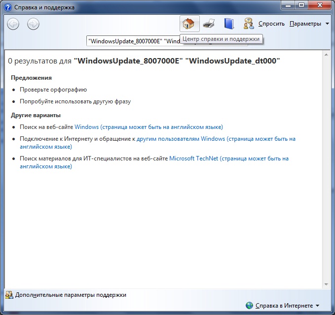This screenshot has height=315, width=335.
Task: Expand the Справка в Интернете dropdown arrow
Action: click(x=317, y=306)
